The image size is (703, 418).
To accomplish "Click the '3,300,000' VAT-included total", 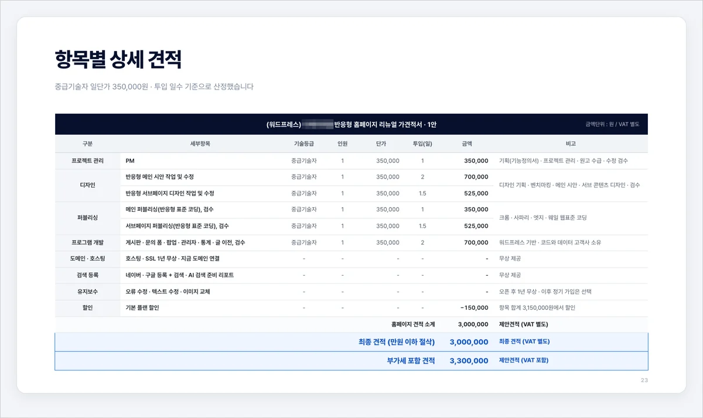I will click(x=469, y=361).
